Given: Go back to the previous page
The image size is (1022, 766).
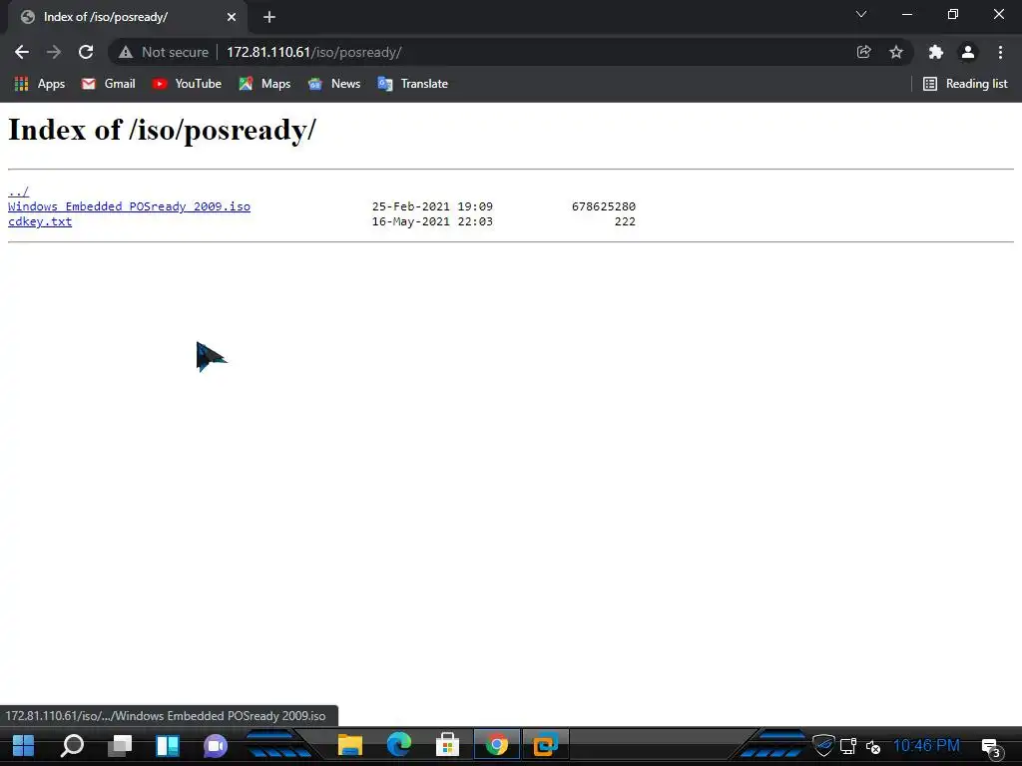Looking at the screenshot, I should click(x=22, y=52).
